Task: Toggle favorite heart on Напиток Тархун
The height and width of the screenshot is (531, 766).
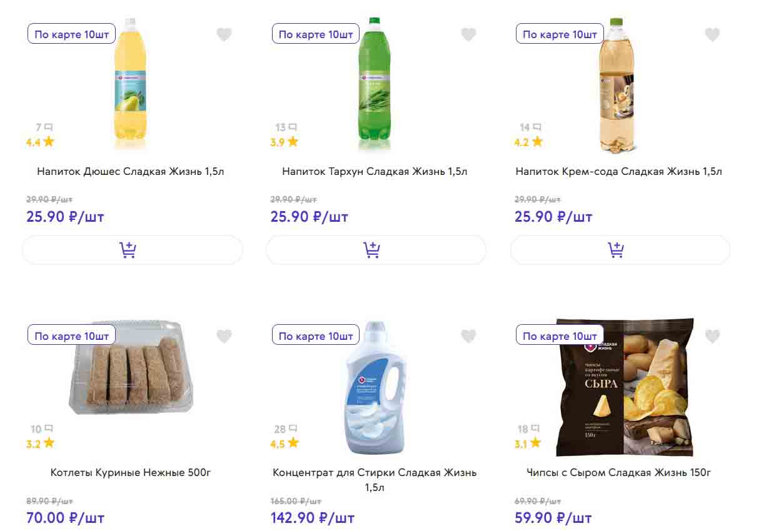Action: click(x=468, y=35)
